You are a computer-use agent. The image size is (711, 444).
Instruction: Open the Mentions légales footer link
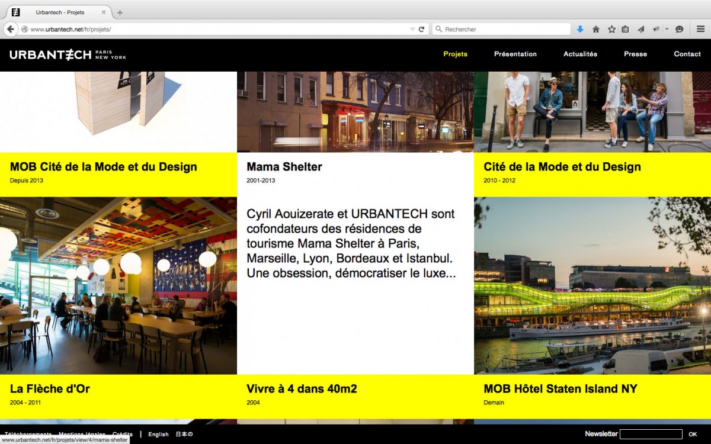click(82, 434)
